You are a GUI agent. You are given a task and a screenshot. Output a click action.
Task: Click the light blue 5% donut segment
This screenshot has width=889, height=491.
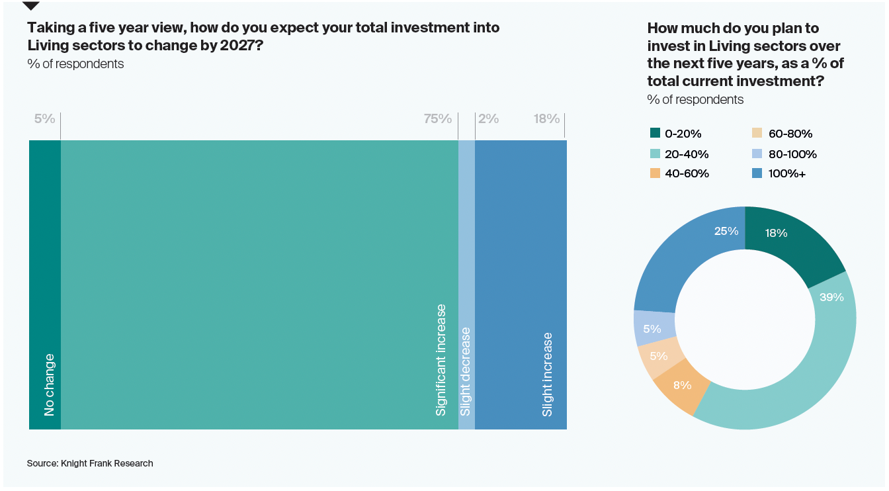coord(652,328)
